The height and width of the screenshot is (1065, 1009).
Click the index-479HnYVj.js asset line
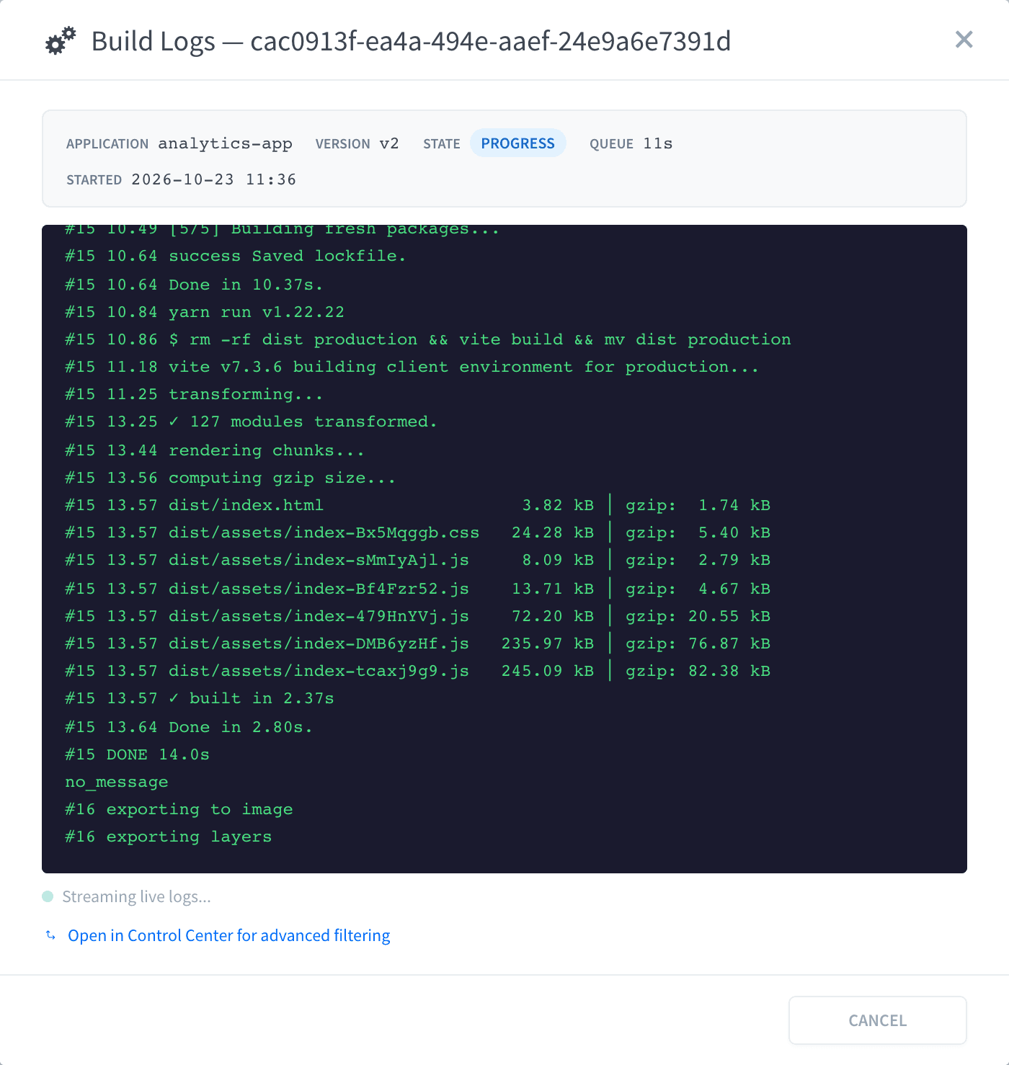tap(417, 616)
